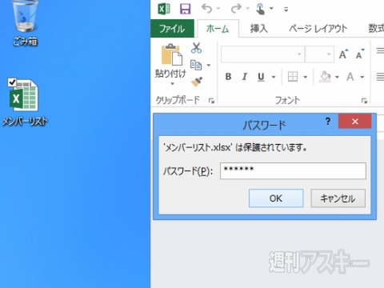Toggle italic formatting

click(x=244, y=77)
